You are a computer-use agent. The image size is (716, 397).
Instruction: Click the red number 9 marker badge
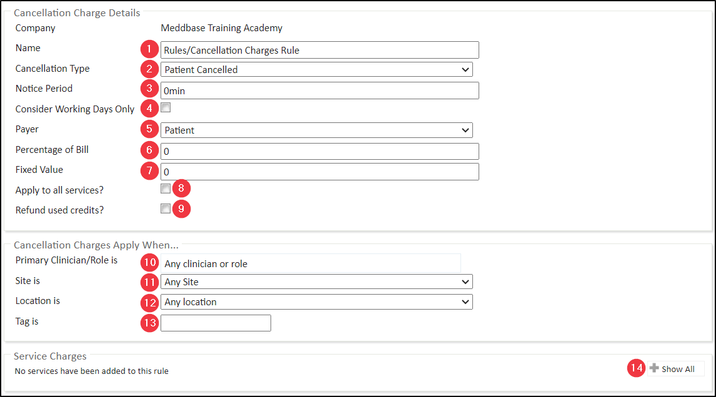[181, 209]
